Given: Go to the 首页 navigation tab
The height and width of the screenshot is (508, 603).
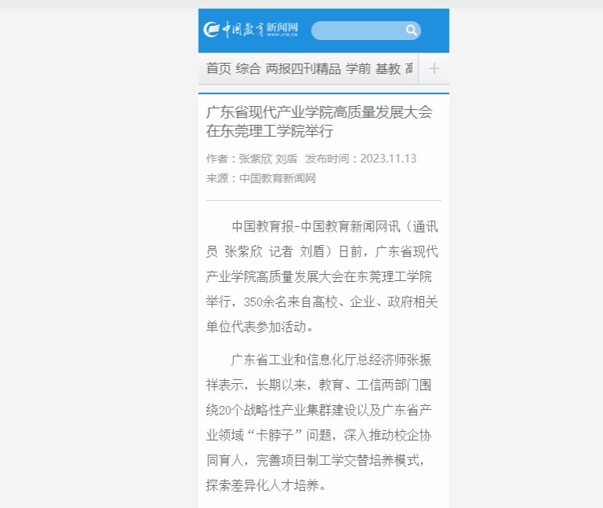Looking at the screenshot, I should click(218, 69).
